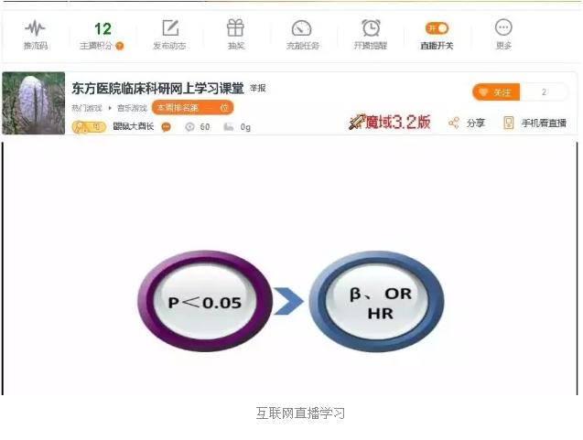This screenshot has width=583, height=440.
Task: Open the 推流码 stream code icon
Action: (x=36, y=27)
